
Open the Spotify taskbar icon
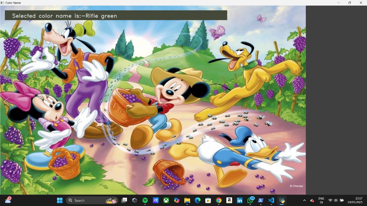(145, 200)
